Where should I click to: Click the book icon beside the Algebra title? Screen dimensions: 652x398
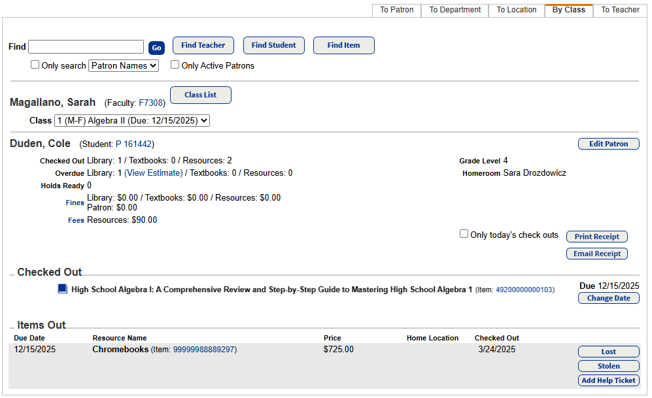click(62, 289)
